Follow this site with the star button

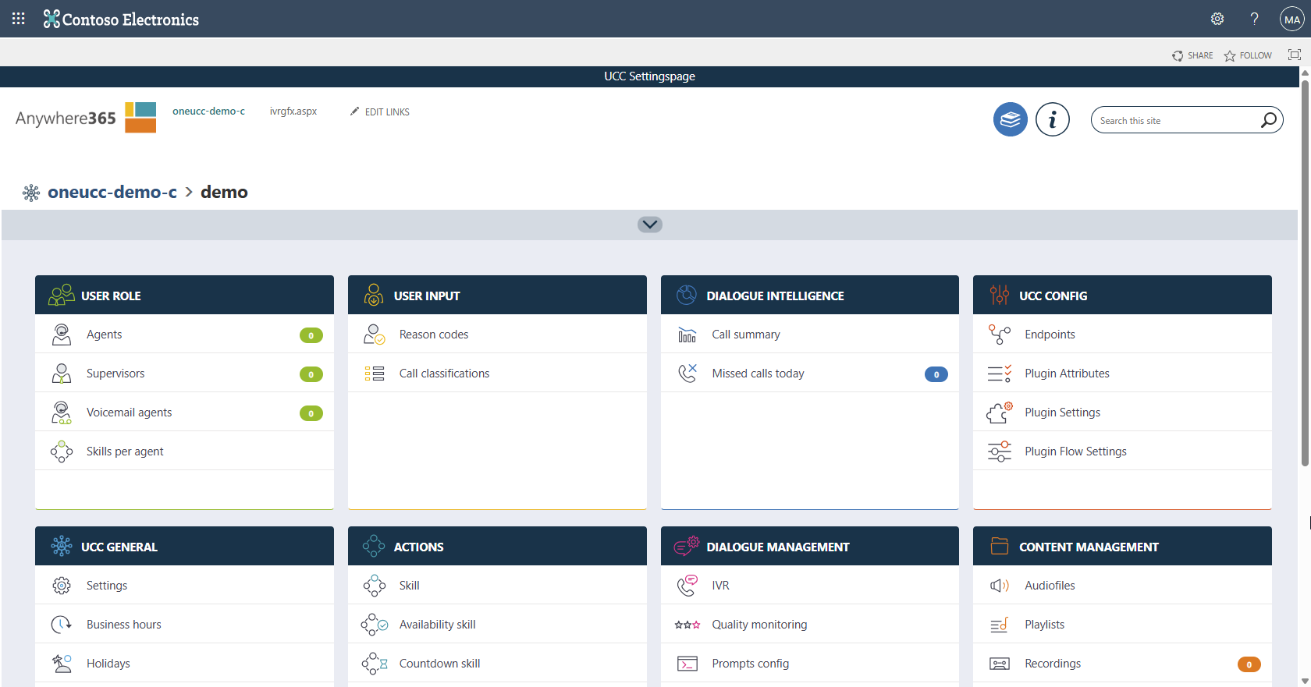(x=1248, y=55)
